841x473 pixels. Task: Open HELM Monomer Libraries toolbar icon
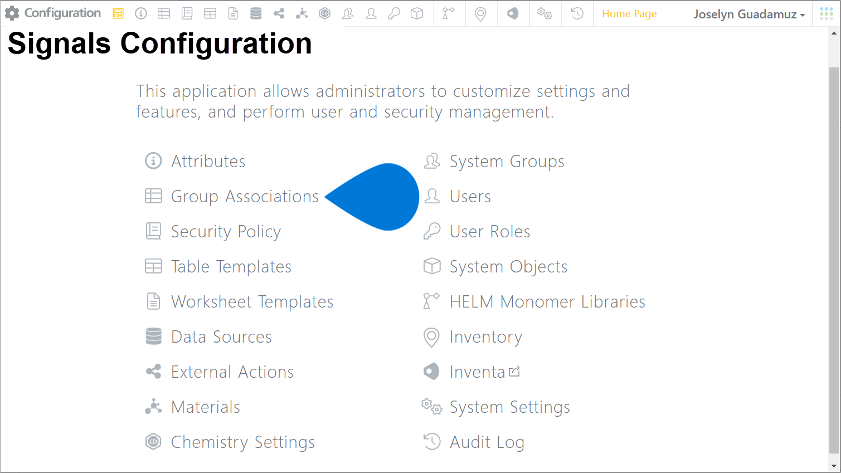[449, 14]
